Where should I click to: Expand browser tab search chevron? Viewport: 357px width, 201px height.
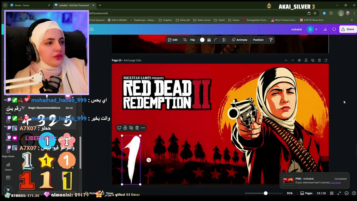pos(5,5)
